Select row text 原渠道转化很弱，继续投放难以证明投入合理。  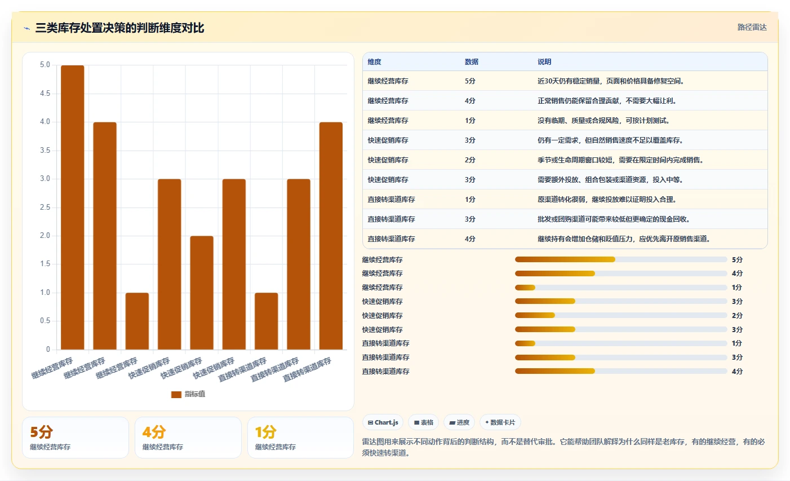click(608, 200)
